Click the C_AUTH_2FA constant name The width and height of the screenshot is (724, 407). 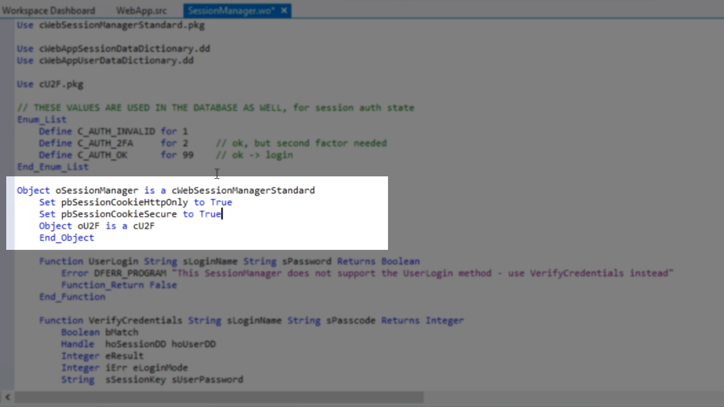pyautogui.click(x=105, y=143)
